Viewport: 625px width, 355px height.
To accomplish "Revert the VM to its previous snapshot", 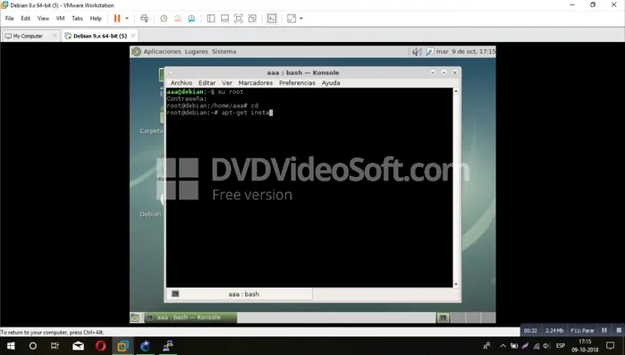I will click(x=177, y=18).
